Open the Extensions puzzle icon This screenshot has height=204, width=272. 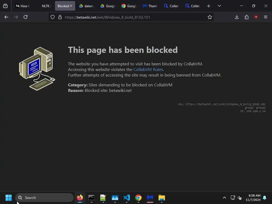246,17
